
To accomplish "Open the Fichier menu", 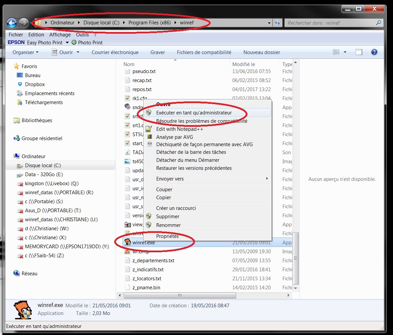I will [x=16, y=35].
